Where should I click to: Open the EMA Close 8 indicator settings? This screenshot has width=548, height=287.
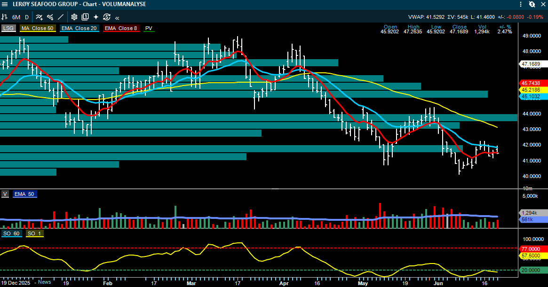coord(121,28)
